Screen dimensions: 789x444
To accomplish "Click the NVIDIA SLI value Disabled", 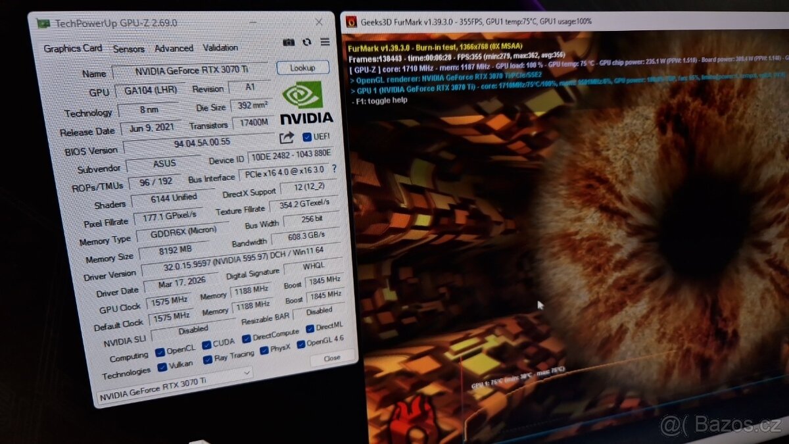I will pos(192,330).
